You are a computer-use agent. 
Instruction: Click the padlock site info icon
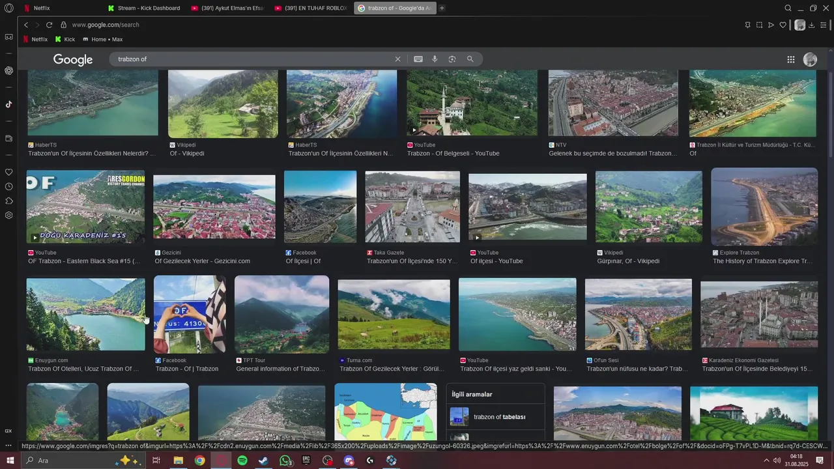[63, 25]
